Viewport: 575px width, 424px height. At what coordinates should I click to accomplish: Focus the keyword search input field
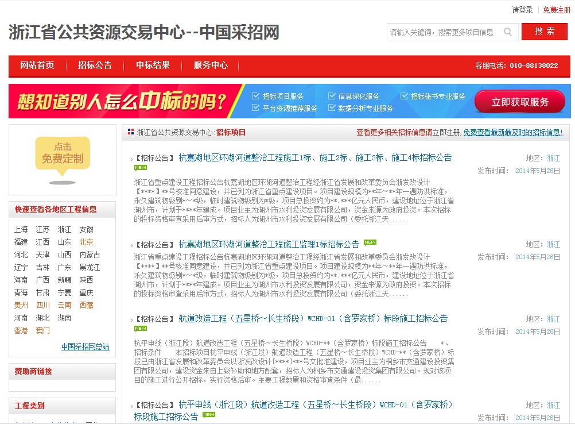point(442,32)
